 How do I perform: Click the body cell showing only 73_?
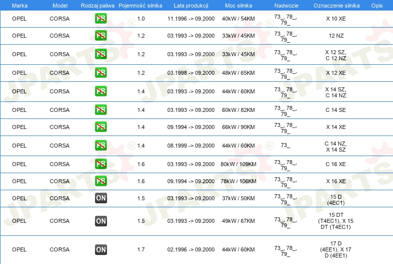click(x=285, y=145)
